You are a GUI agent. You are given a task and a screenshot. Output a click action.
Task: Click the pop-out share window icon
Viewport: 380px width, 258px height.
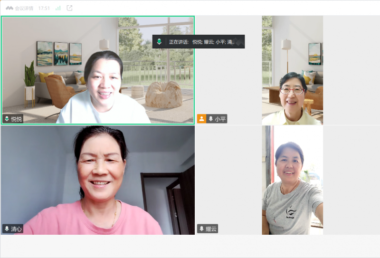pyautogui.click(x=70, y=8)
